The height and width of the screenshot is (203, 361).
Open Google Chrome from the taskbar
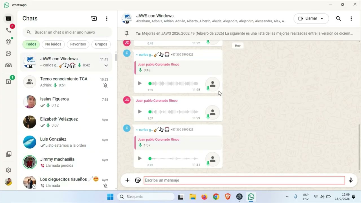216,197
